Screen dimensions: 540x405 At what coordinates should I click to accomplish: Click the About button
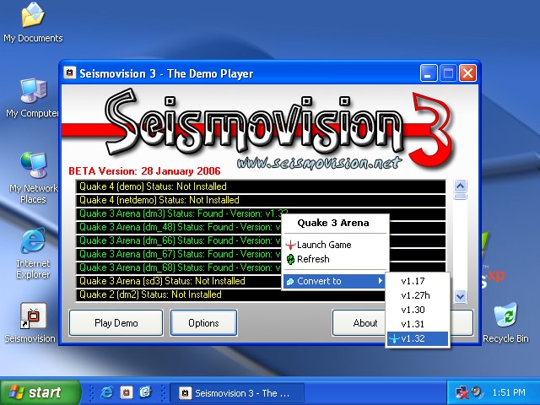(364, 322)
